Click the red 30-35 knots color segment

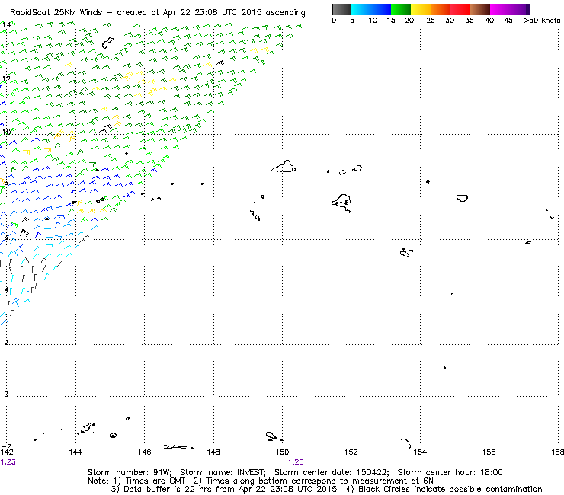click(460, 9)
